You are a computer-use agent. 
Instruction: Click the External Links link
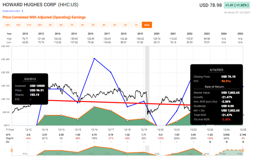coord(11,11)
